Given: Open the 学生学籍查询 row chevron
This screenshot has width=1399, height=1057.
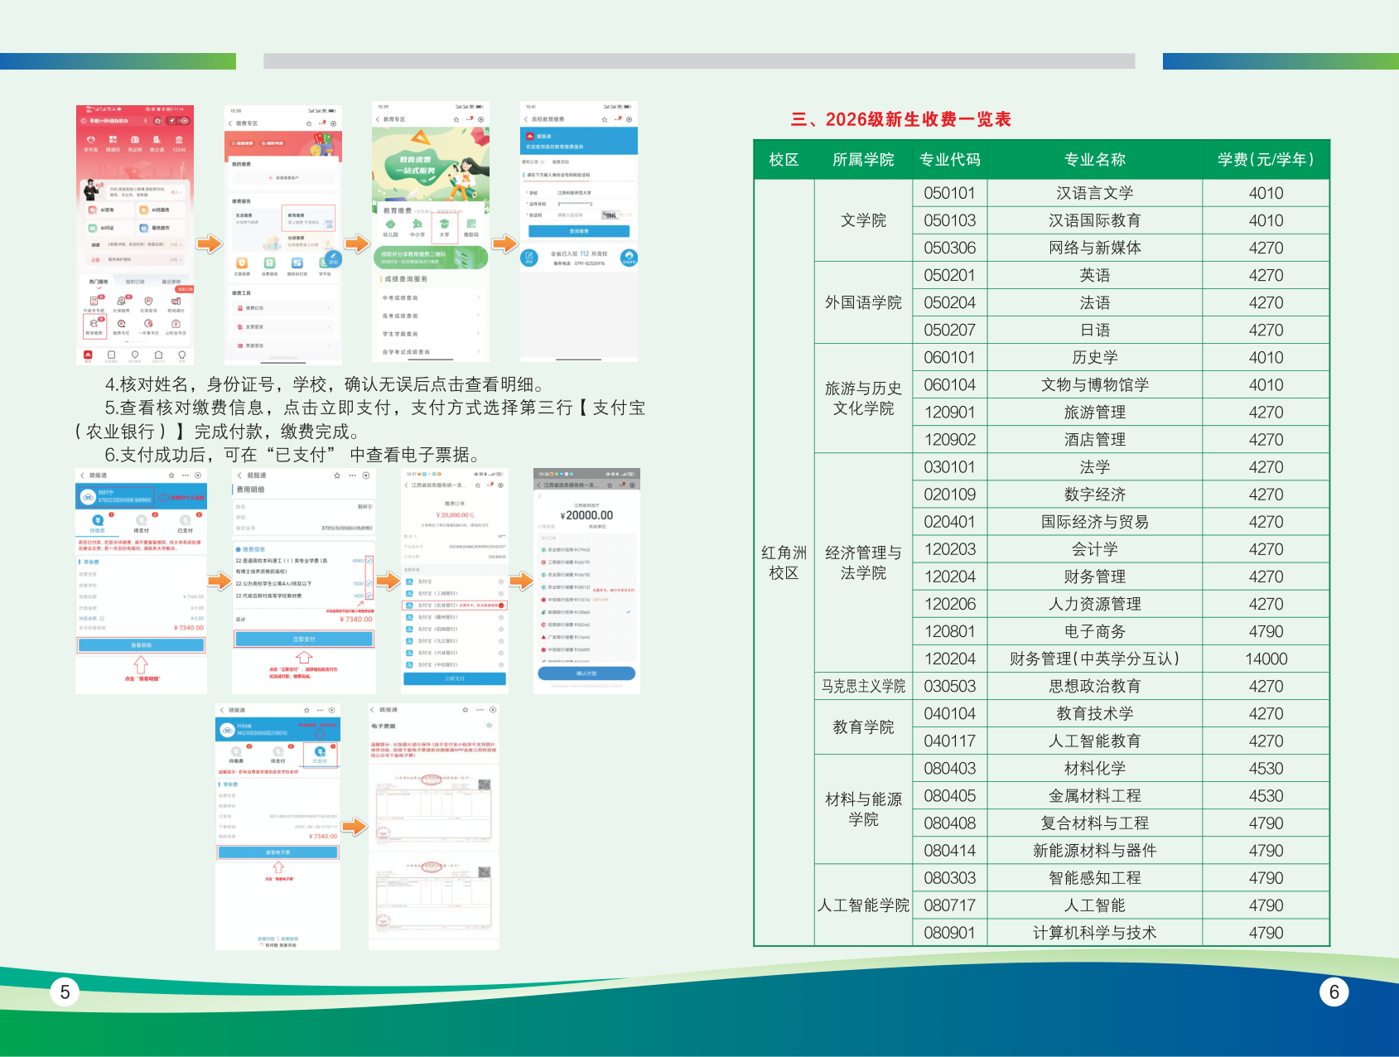Looking at the screenshot, I should pos(479,334).
